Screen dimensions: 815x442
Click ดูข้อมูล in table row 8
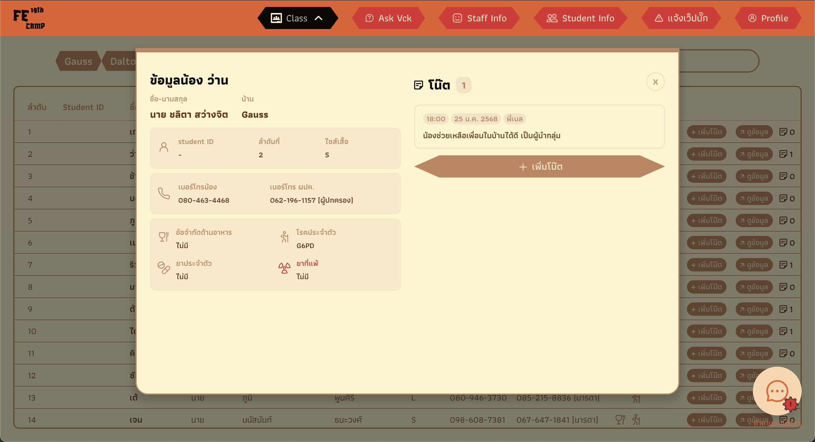coord(754,287)
